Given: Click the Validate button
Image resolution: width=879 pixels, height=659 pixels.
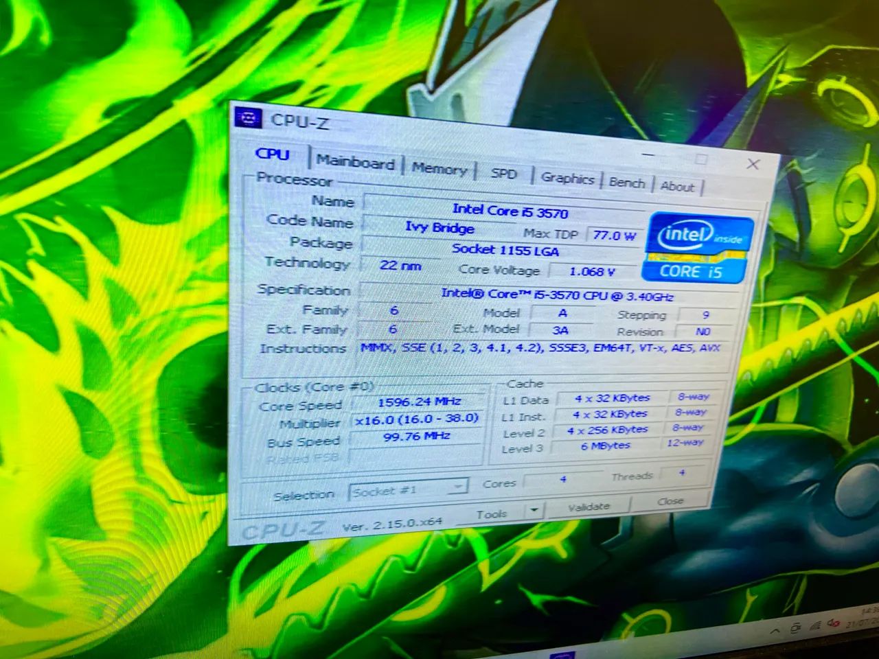Looking at the screenshot, I should [589, 507].
